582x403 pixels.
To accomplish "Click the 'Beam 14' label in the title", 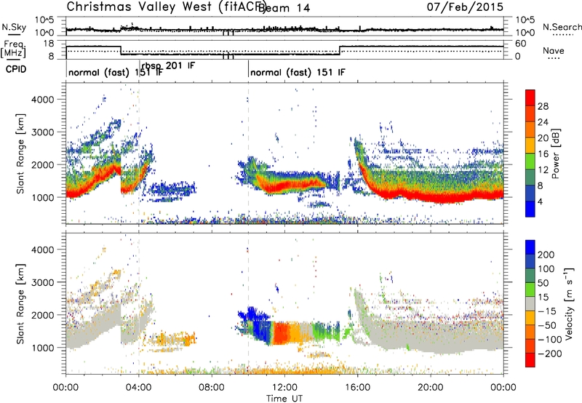I will point(284,8).
